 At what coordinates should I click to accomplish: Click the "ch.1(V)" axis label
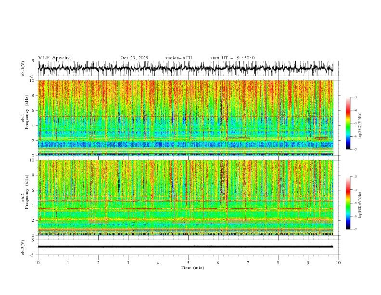23,68
